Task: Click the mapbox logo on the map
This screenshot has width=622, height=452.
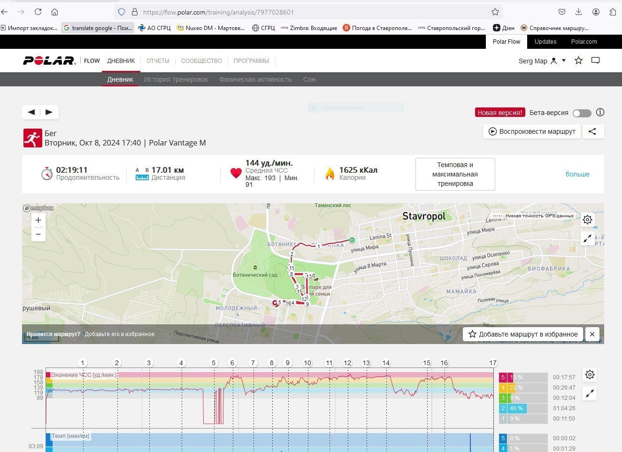Action: (x=38, y=208)
